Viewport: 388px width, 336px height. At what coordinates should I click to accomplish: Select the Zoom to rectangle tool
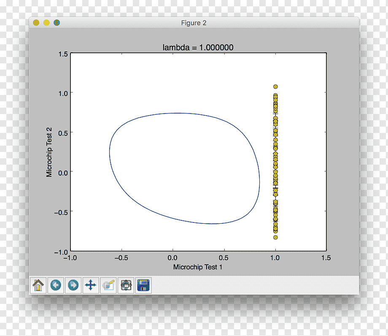[x=108, y=285]
